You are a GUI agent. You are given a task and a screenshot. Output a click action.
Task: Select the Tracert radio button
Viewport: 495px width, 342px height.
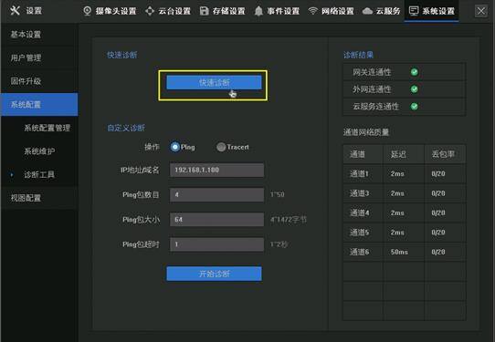[x=221, y=147]
